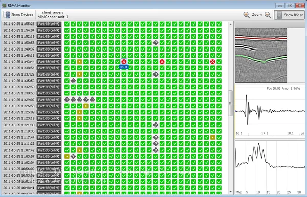Select the timestamp 2011-10-25 11:55:25

tap(19, 24)
